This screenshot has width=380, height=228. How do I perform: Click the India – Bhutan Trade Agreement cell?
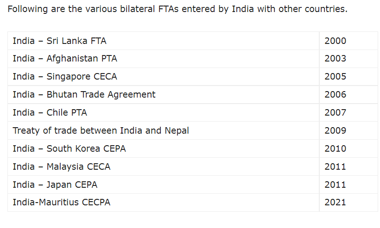coord(84,94)
